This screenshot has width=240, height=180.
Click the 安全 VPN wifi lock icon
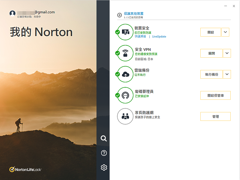tap(125, 53)
